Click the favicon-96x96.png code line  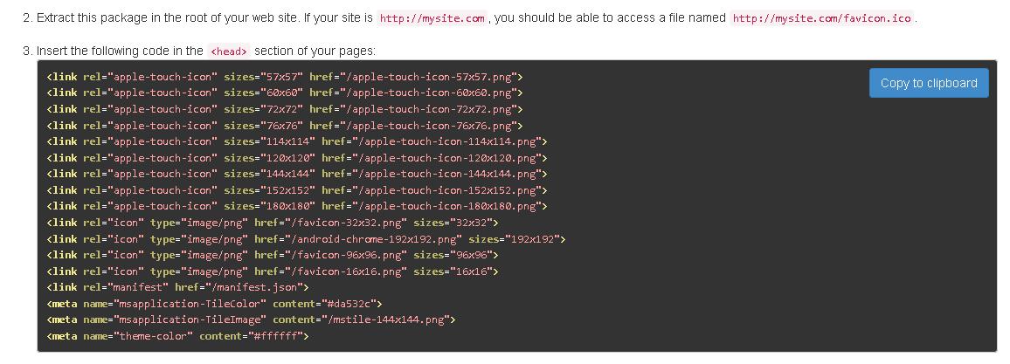[273, 255]
